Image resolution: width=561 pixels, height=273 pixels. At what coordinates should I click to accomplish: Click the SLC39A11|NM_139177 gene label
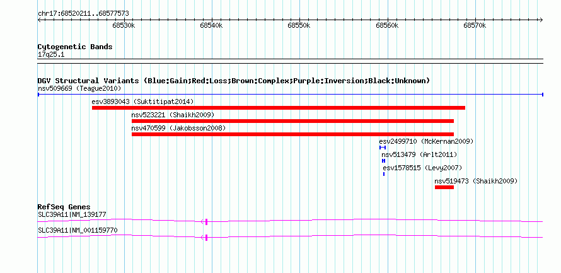[x=72, y=214]
